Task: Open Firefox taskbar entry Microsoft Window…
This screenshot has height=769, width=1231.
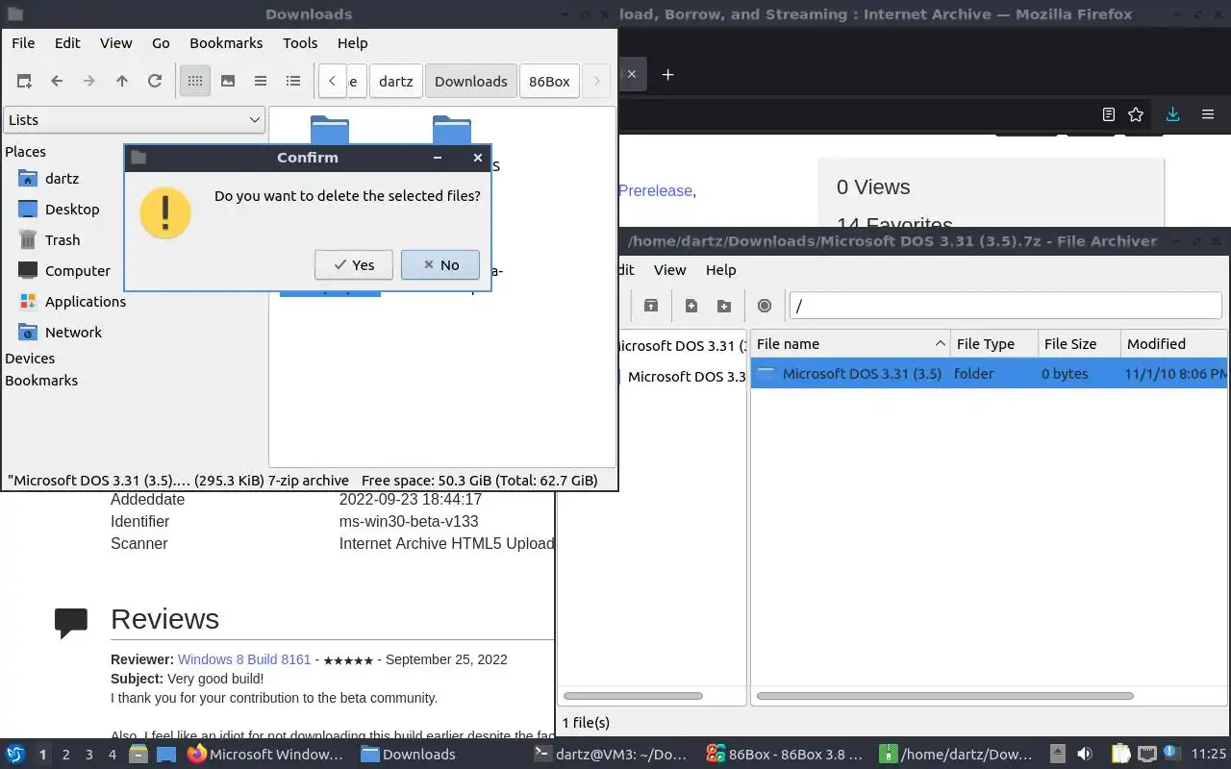Action: coord(265,755)
